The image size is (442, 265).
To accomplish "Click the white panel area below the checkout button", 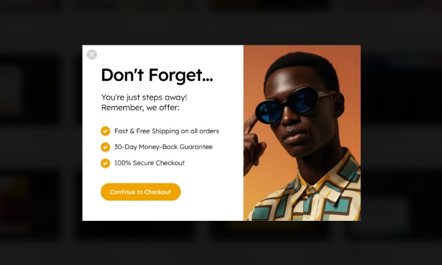I will (x=163, y=211).
